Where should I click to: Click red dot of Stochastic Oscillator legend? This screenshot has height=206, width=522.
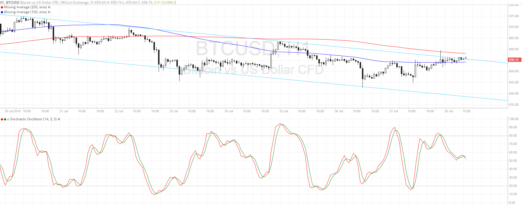tap(2, 119)
